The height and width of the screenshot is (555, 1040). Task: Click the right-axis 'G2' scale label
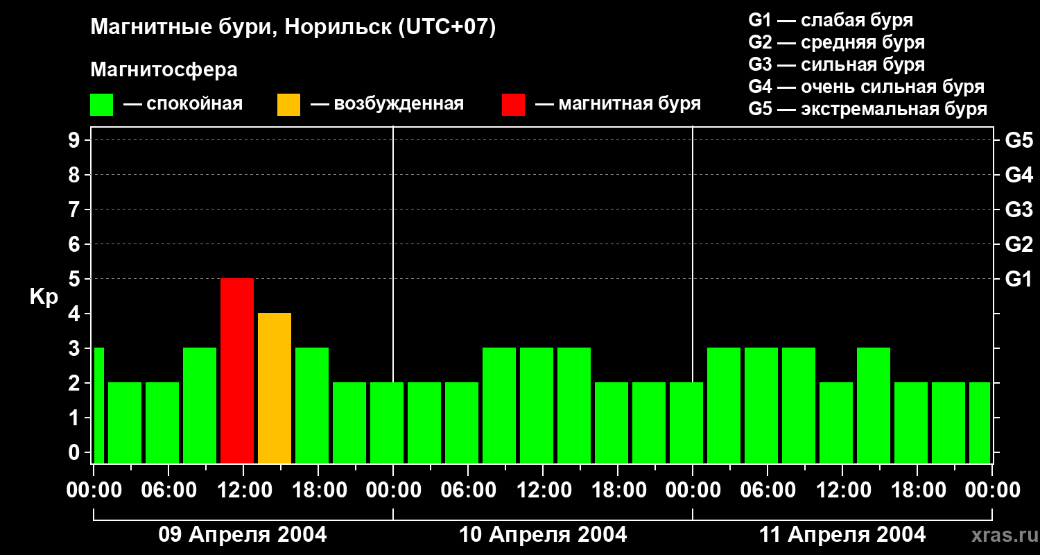(x=1019, y=244)
